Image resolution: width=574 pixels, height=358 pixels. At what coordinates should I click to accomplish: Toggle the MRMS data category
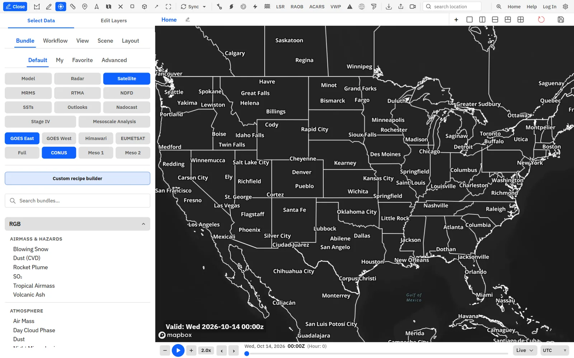[28, 93]
